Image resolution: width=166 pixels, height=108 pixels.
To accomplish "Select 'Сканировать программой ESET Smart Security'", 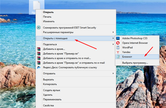I will (76, 28).
